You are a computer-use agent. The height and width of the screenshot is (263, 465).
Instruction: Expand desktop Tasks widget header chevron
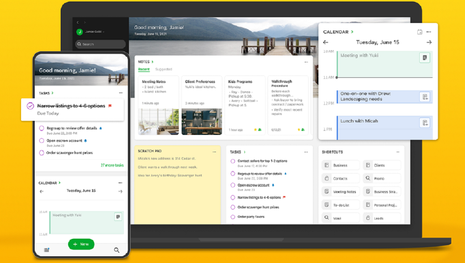(244, 152)
